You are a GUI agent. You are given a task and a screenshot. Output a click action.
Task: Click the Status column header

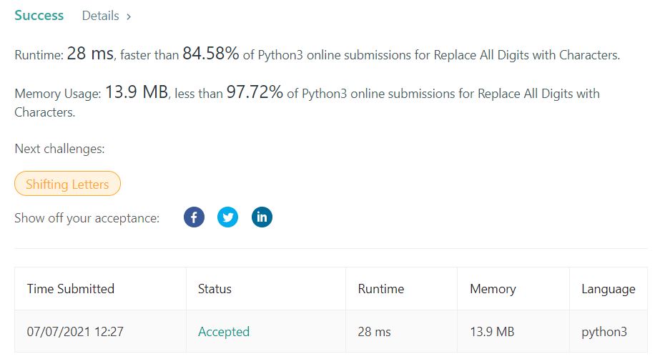pyautogui.click(x=215, y=289)
